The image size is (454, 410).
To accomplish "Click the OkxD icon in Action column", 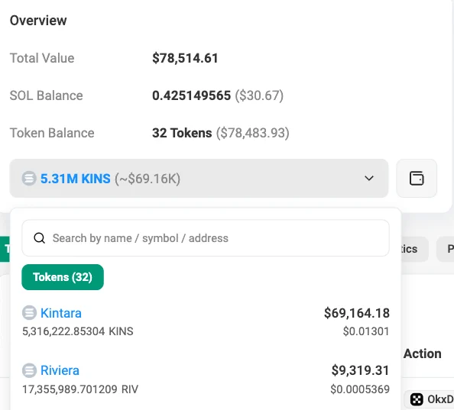I will click(x=417, y=399).
